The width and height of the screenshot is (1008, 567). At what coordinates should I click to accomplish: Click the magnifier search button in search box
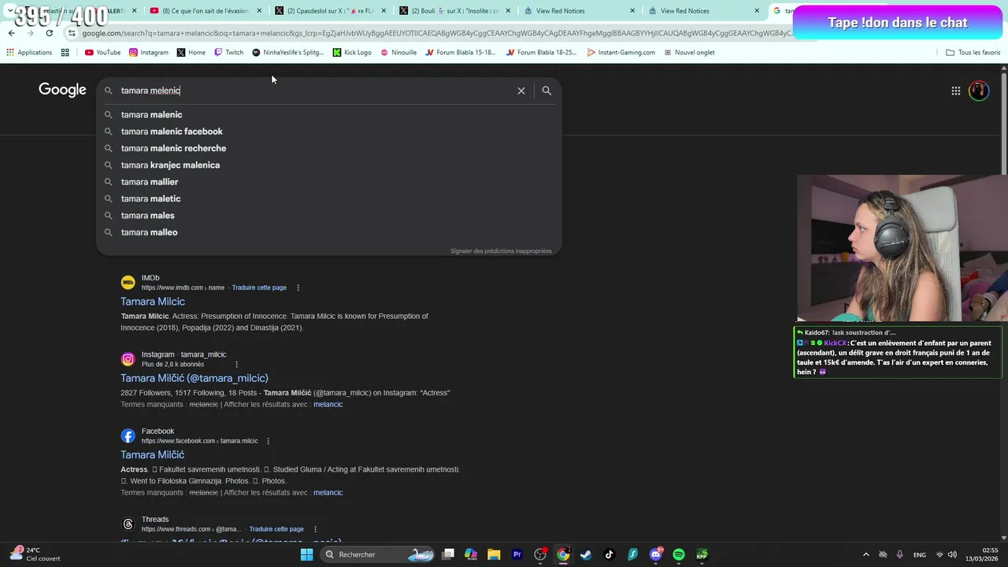[x=547, y=91]
